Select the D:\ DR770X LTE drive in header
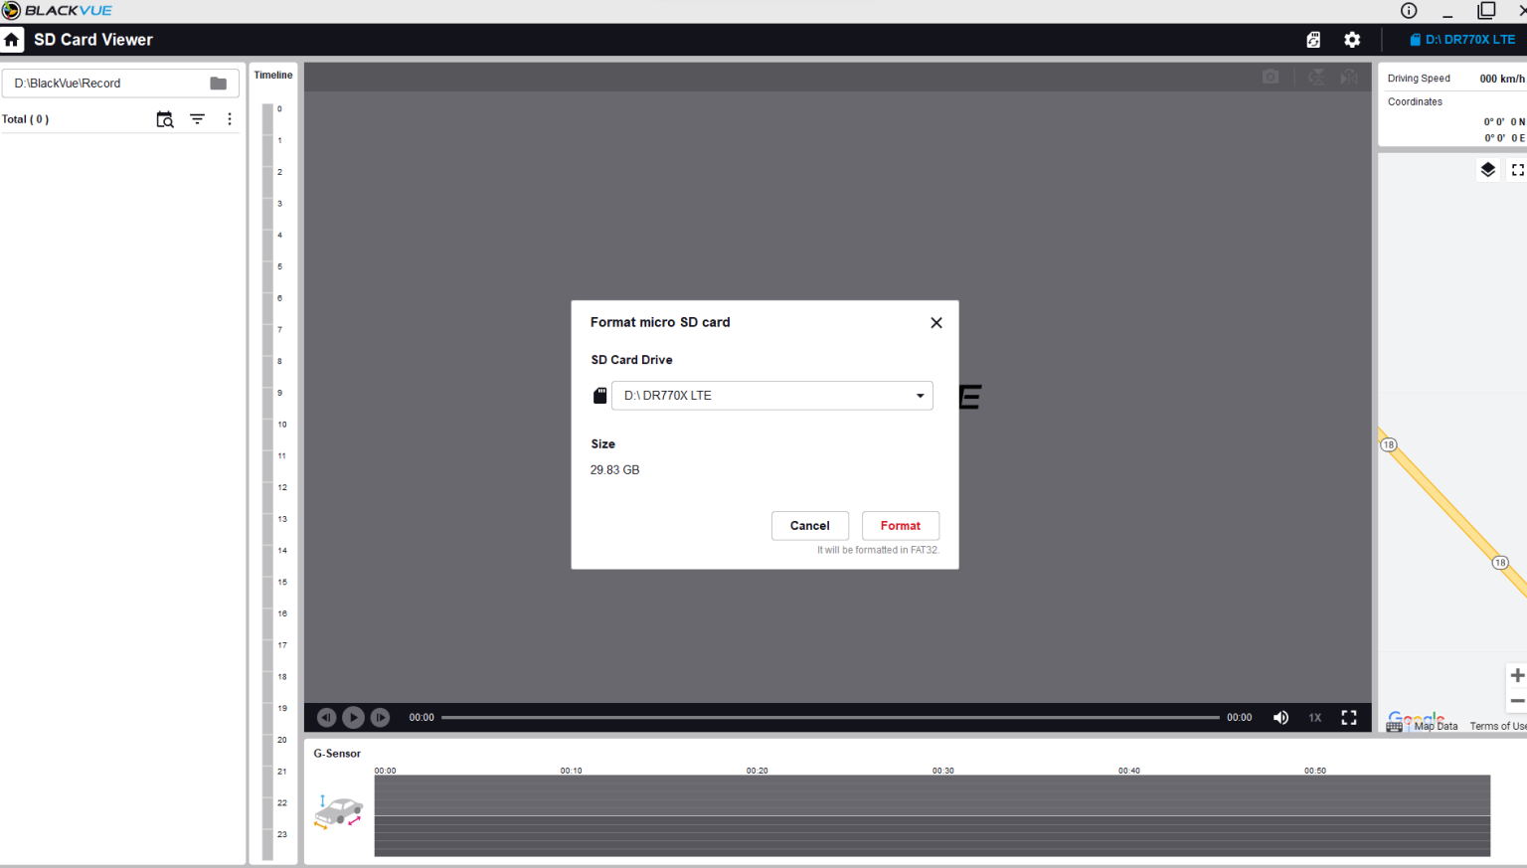 1462,40
